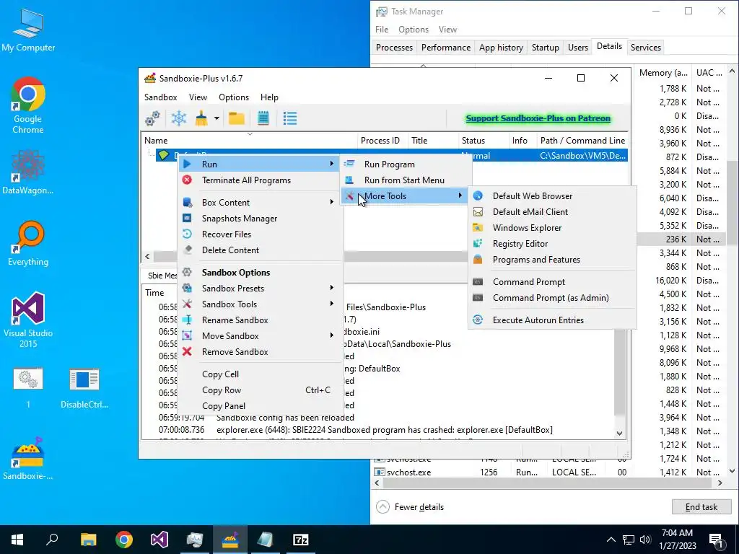Click the yellow folder toolbar icon
Image resolution: width=739 pixels, height=554 pixels.
coord(237,118)
